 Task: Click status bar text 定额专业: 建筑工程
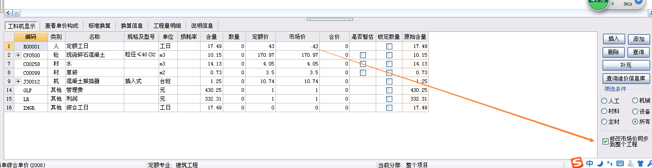(173, 165)
